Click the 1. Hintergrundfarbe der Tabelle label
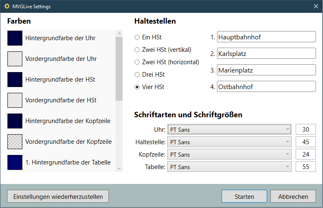Image resolution: width=323 pixels, height=208 pixels. [x=68, y=162]
